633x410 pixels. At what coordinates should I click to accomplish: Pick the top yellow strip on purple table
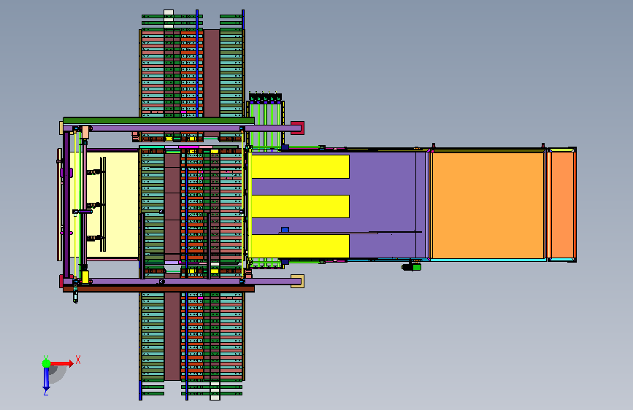pyautogui.click(x=300, y=166)
